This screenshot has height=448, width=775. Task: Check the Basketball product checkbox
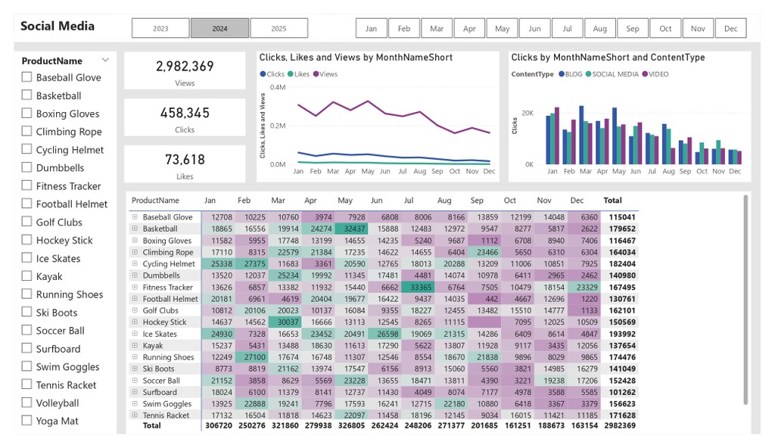click(26, 95)
